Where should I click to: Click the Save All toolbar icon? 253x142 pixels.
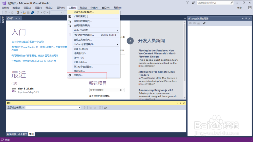tap(32, 13)
